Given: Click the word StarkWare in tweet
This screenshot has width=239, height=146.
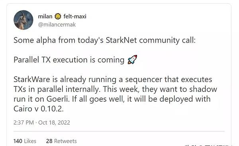Looking at the screenshot, I should click(x=32, y=80).
